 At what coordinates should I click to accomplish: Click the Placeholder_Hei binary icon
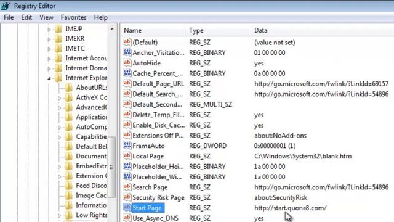(x=127, y=166)
